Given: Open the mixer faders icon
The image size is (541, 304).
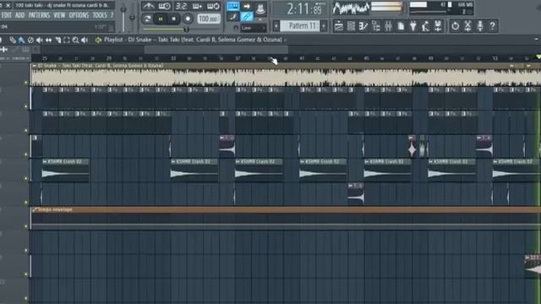Looking at the screenshot, I should 389,26.
